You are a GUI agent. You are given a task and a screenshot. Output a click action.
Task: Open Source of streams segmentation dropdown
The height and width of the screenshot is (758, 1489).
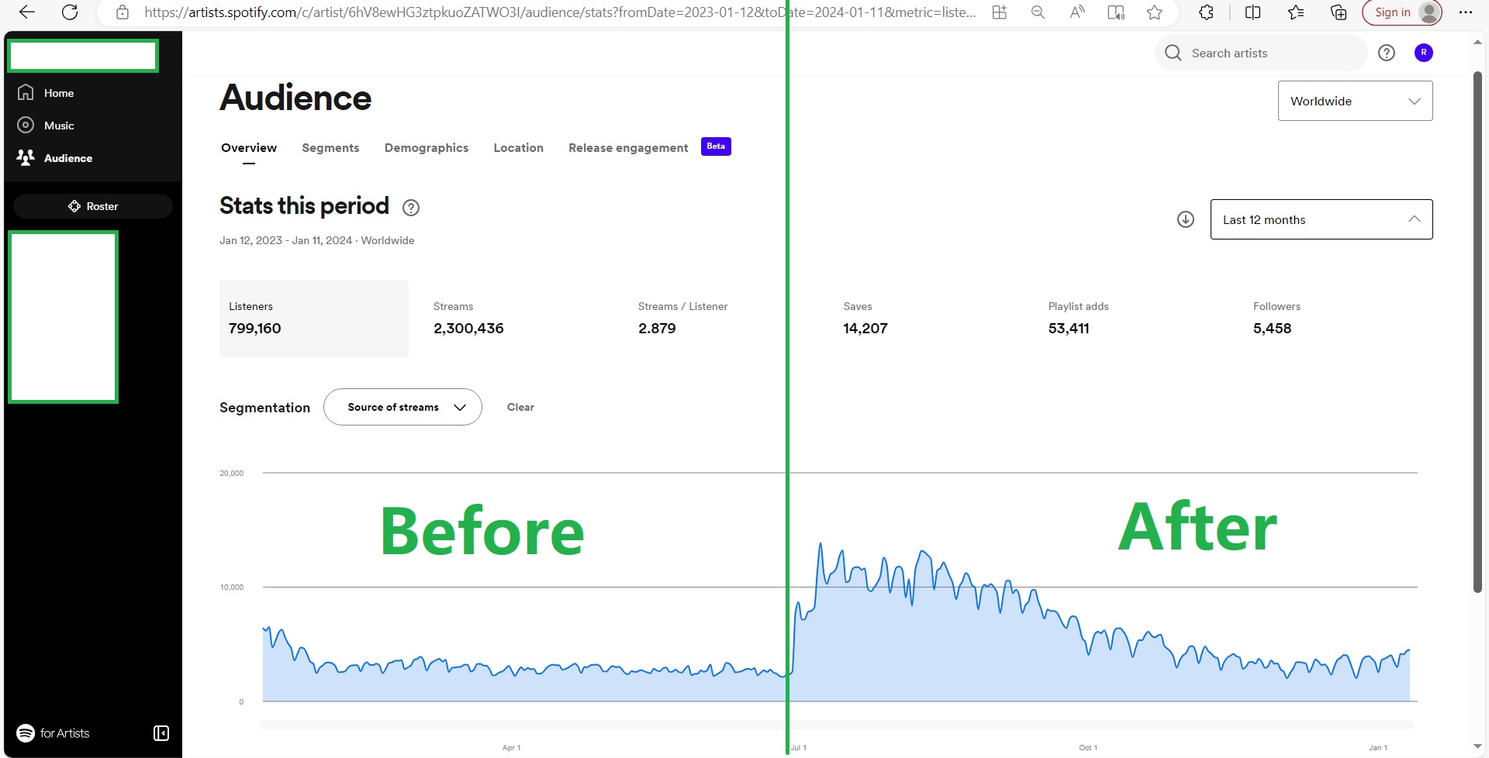tap(402, 407)
